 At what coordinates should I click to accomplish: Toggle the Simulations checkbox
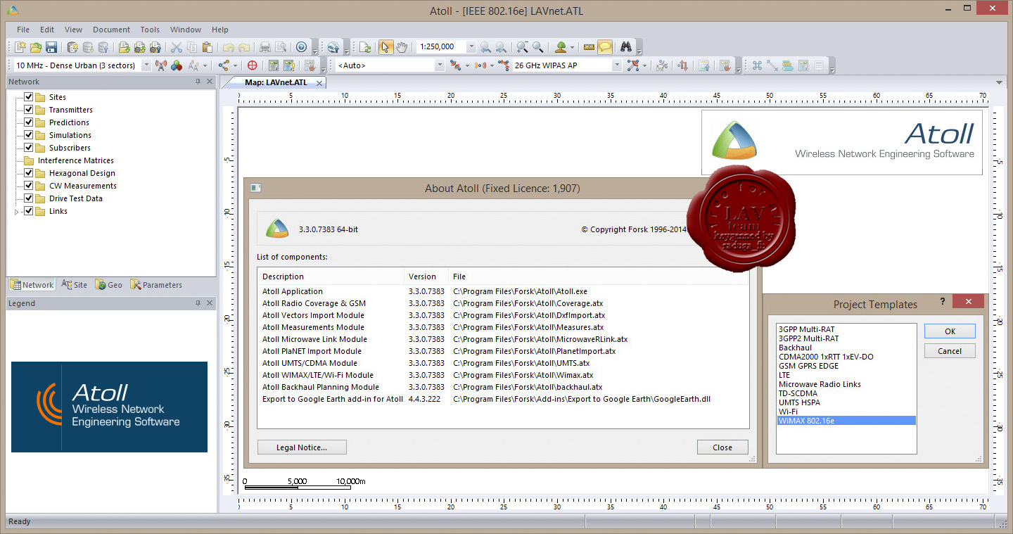pyautogui.click(x=29, y=135)
